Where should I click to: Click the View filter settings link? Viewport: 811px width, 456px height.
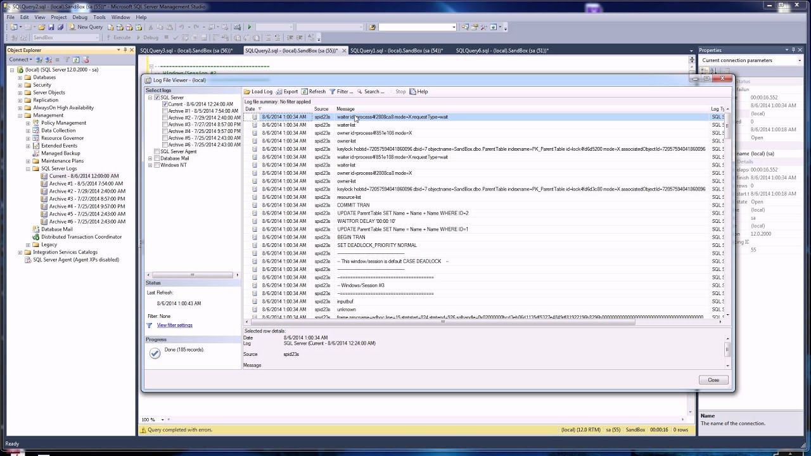point(175,326)
